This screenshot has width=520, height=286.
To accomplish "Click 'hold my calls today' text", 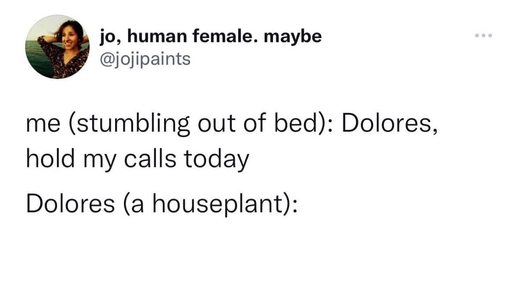I will click(137, 159).
